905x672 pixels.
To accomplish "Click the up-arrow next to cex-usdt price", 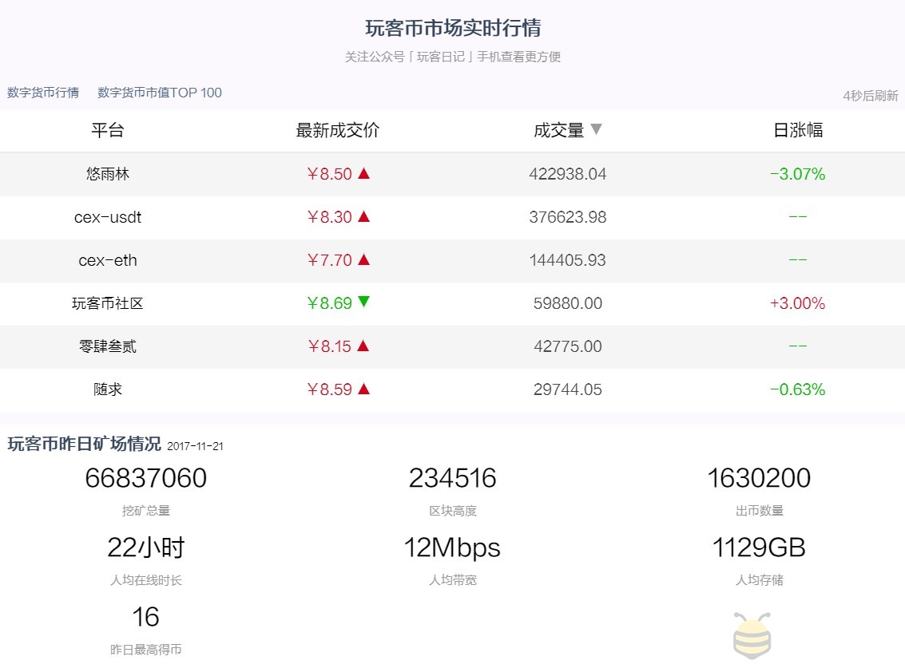I will pos(363,217).
